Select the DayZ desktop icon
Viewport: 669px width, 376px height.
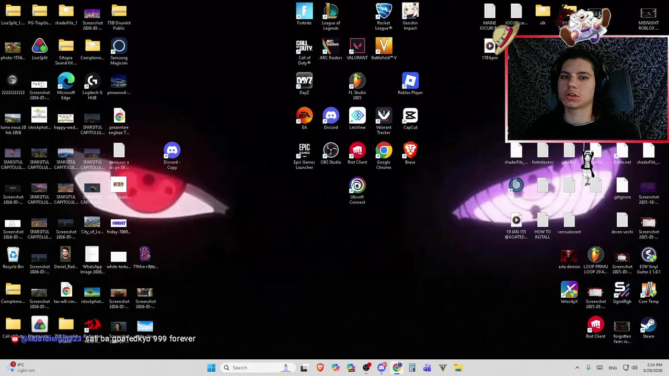point(304,84)
